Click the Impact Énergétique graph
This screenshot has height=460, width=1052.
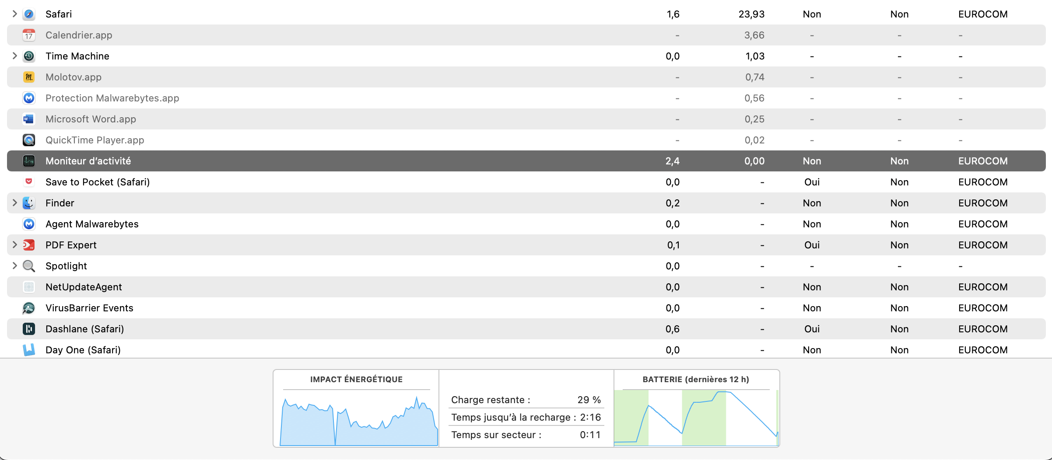point(358,420)
